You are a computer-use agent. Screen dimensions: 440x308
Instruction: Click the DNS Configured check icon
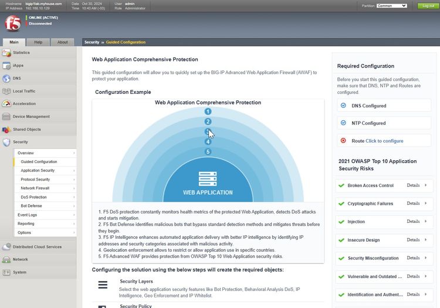(343, 106)
